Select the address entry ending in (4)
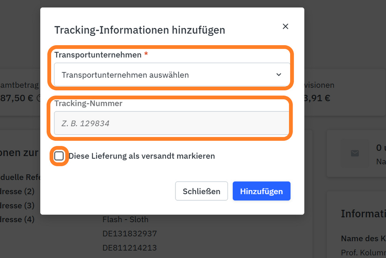This screenshot has height=258, width=386. pyautogui.click(x=17, y=219)
